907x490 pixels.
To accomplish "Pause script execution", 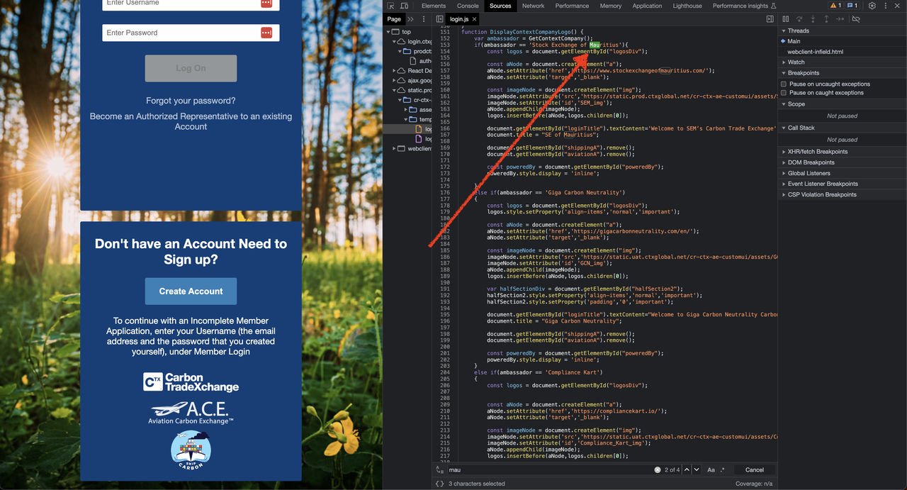I will point(785,19).
